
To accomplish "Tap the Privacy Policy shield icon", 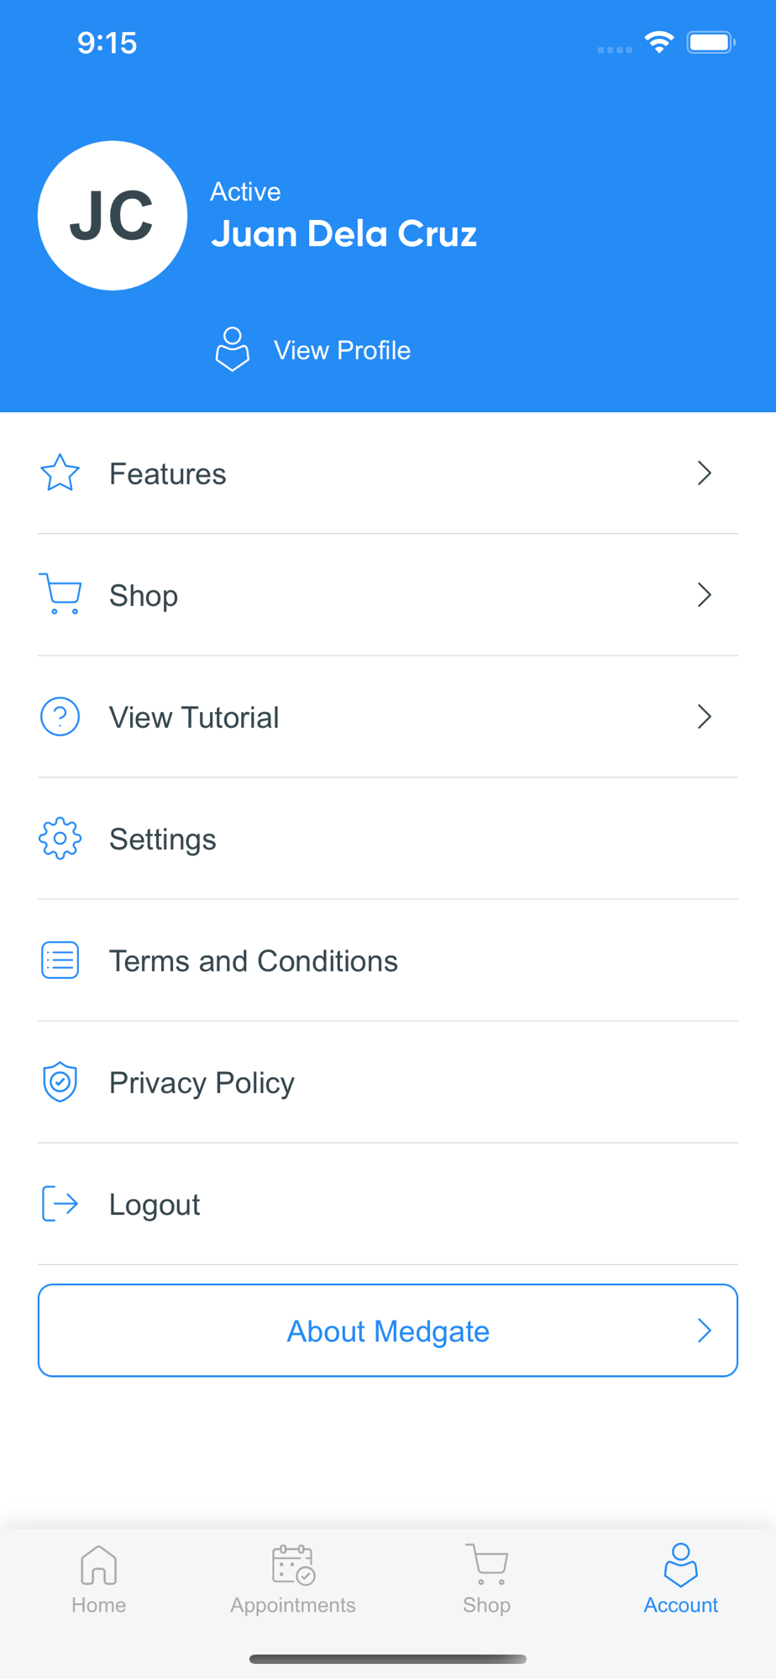I will pos(60,1082).
